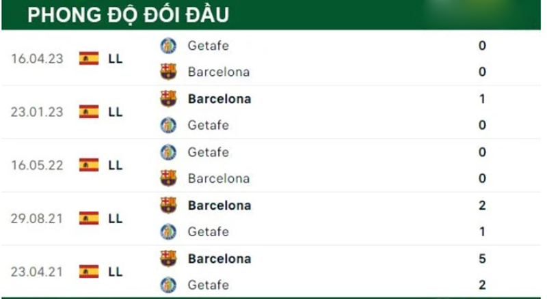Click Spain flag beside 29.08.21 date
Viewport: 547px width, 299px height.
tap(89, 218)
